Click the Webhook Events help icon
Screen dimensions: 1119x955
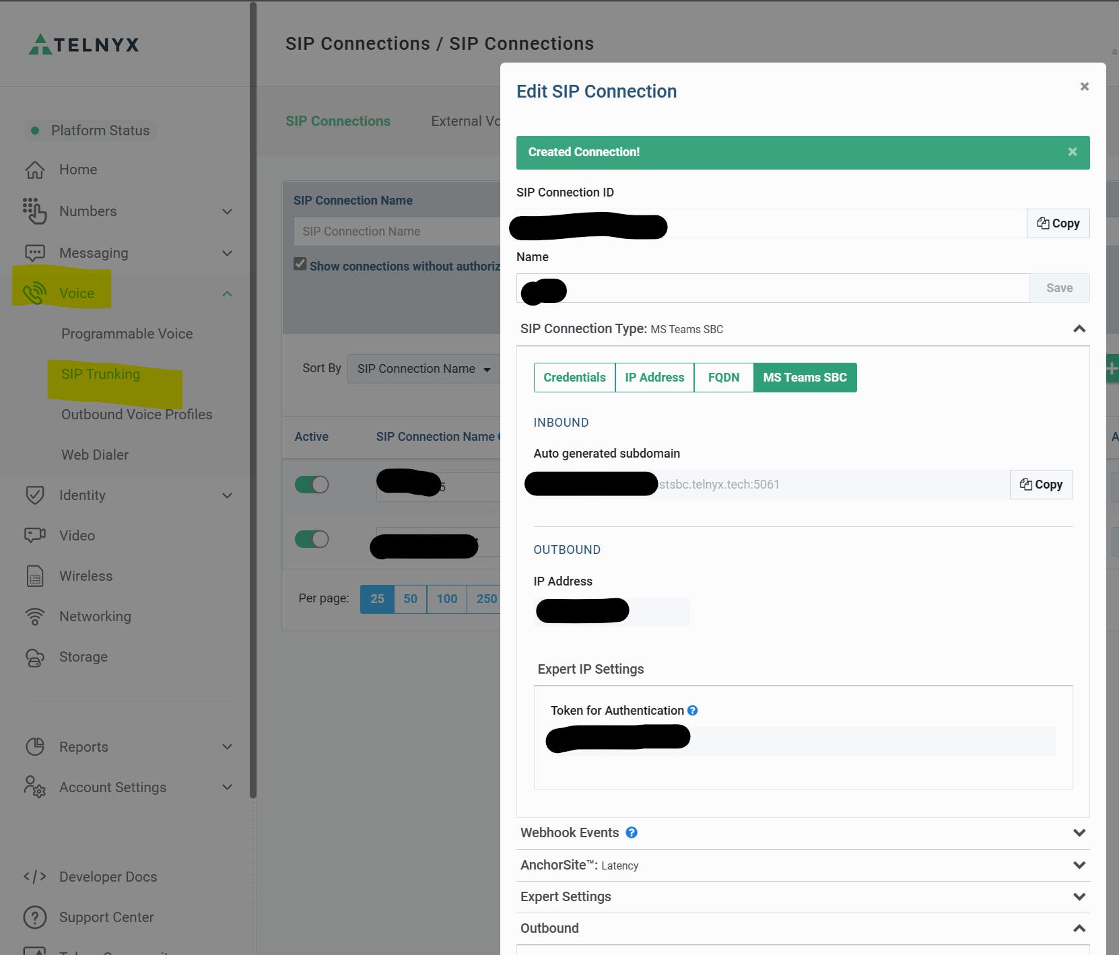click(632, 833)
